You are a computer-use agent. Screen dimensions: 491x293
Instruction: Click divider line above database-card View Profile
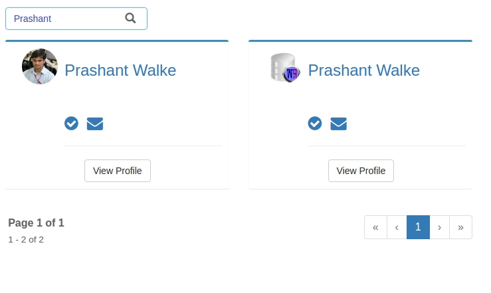point(387,146)
